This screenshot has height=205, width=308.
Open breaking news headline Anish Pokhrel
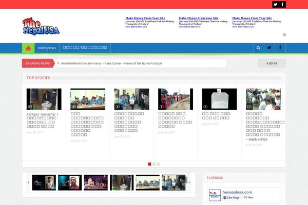(x=111, y=64)
